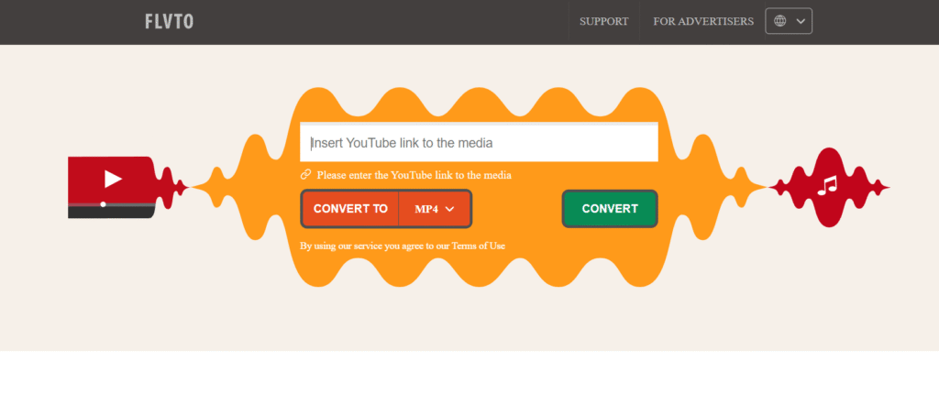The width and height of the screenshot is (939, 405).
Task: Click the red video play icon
Action: [113, 179]
